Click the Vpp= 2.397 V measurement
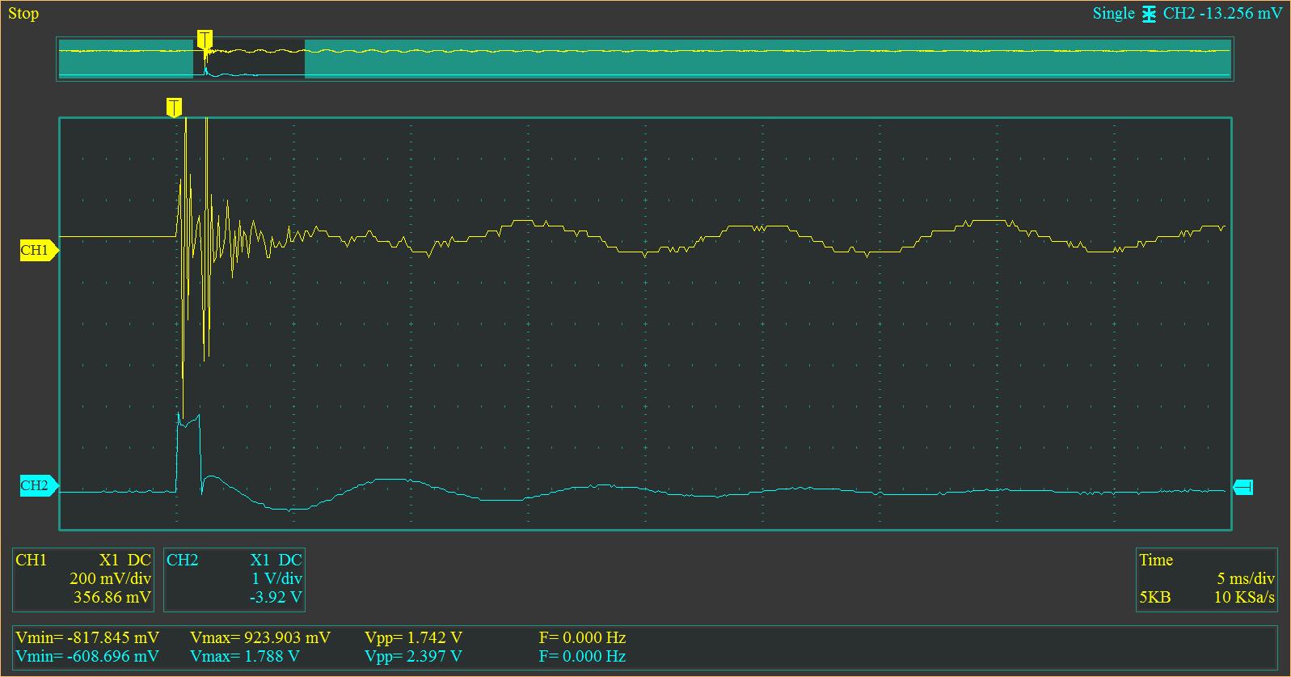The height and width of the screenshot is (677, 1291). click(413, 656)
